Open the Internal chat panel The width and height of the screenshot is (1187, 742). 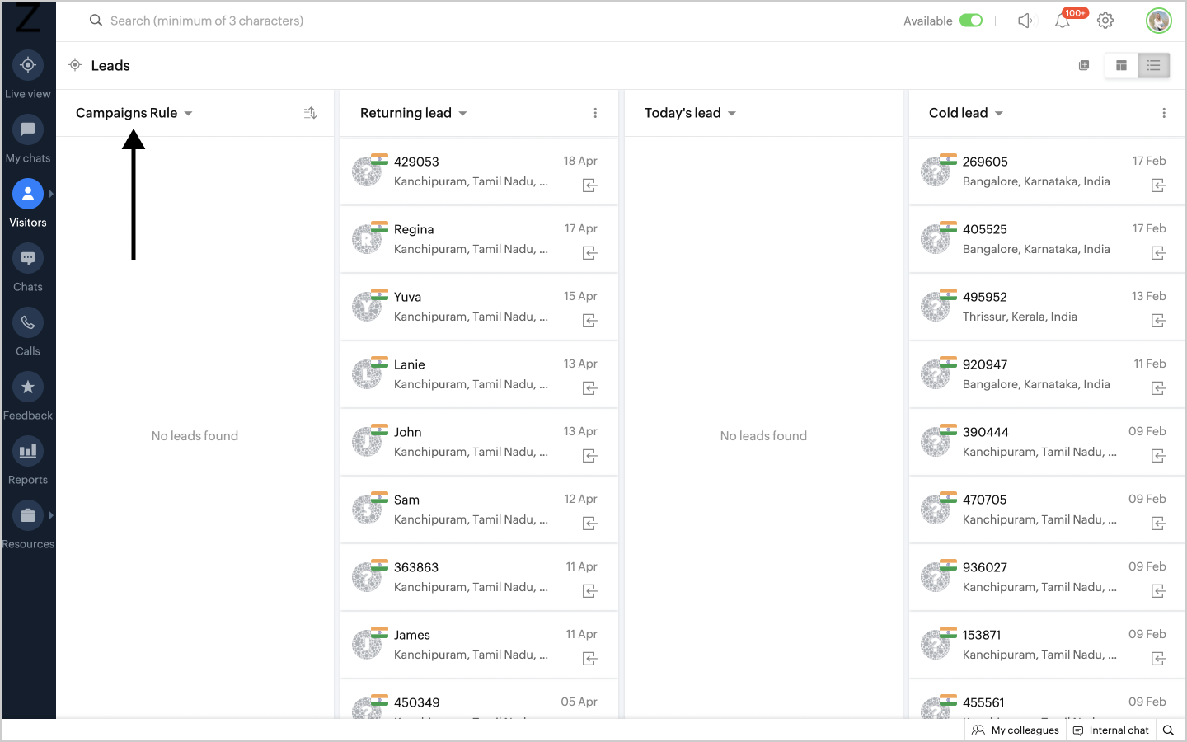[x=1110, y=730]
